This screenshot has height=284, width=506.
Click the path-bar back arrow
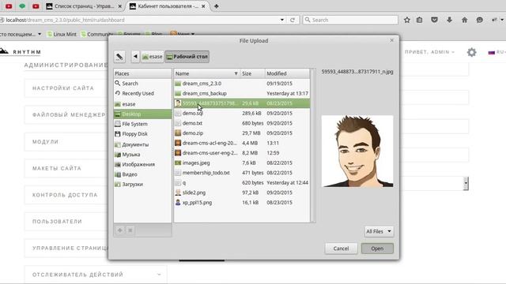tap(135, 57)
